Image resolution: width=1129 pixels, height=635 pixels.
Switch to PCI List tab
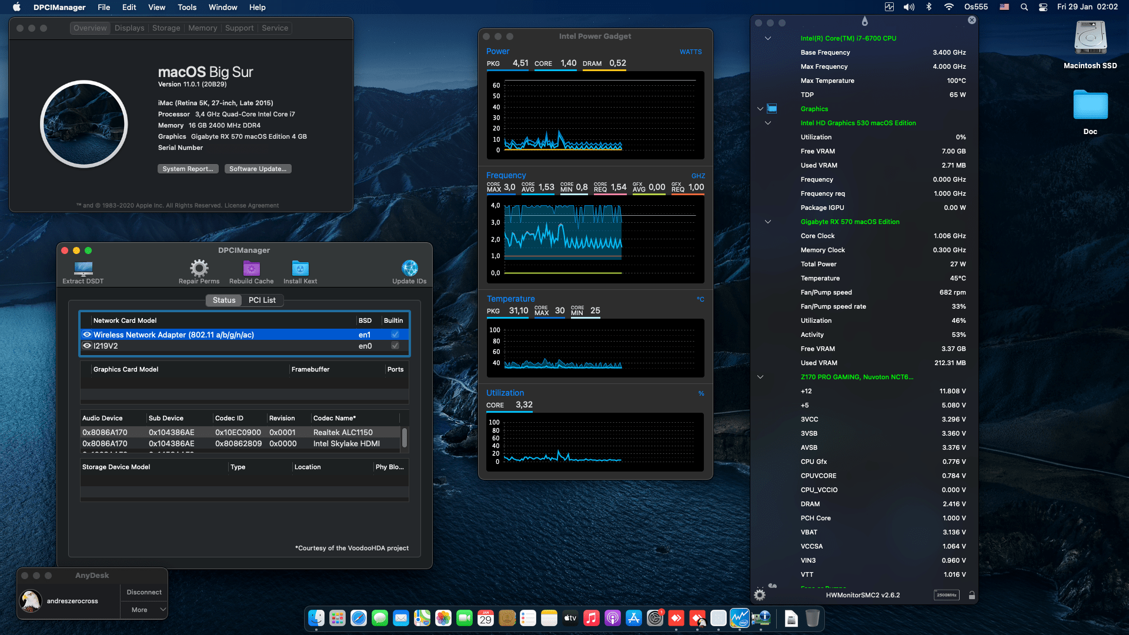tap(262, 300)
